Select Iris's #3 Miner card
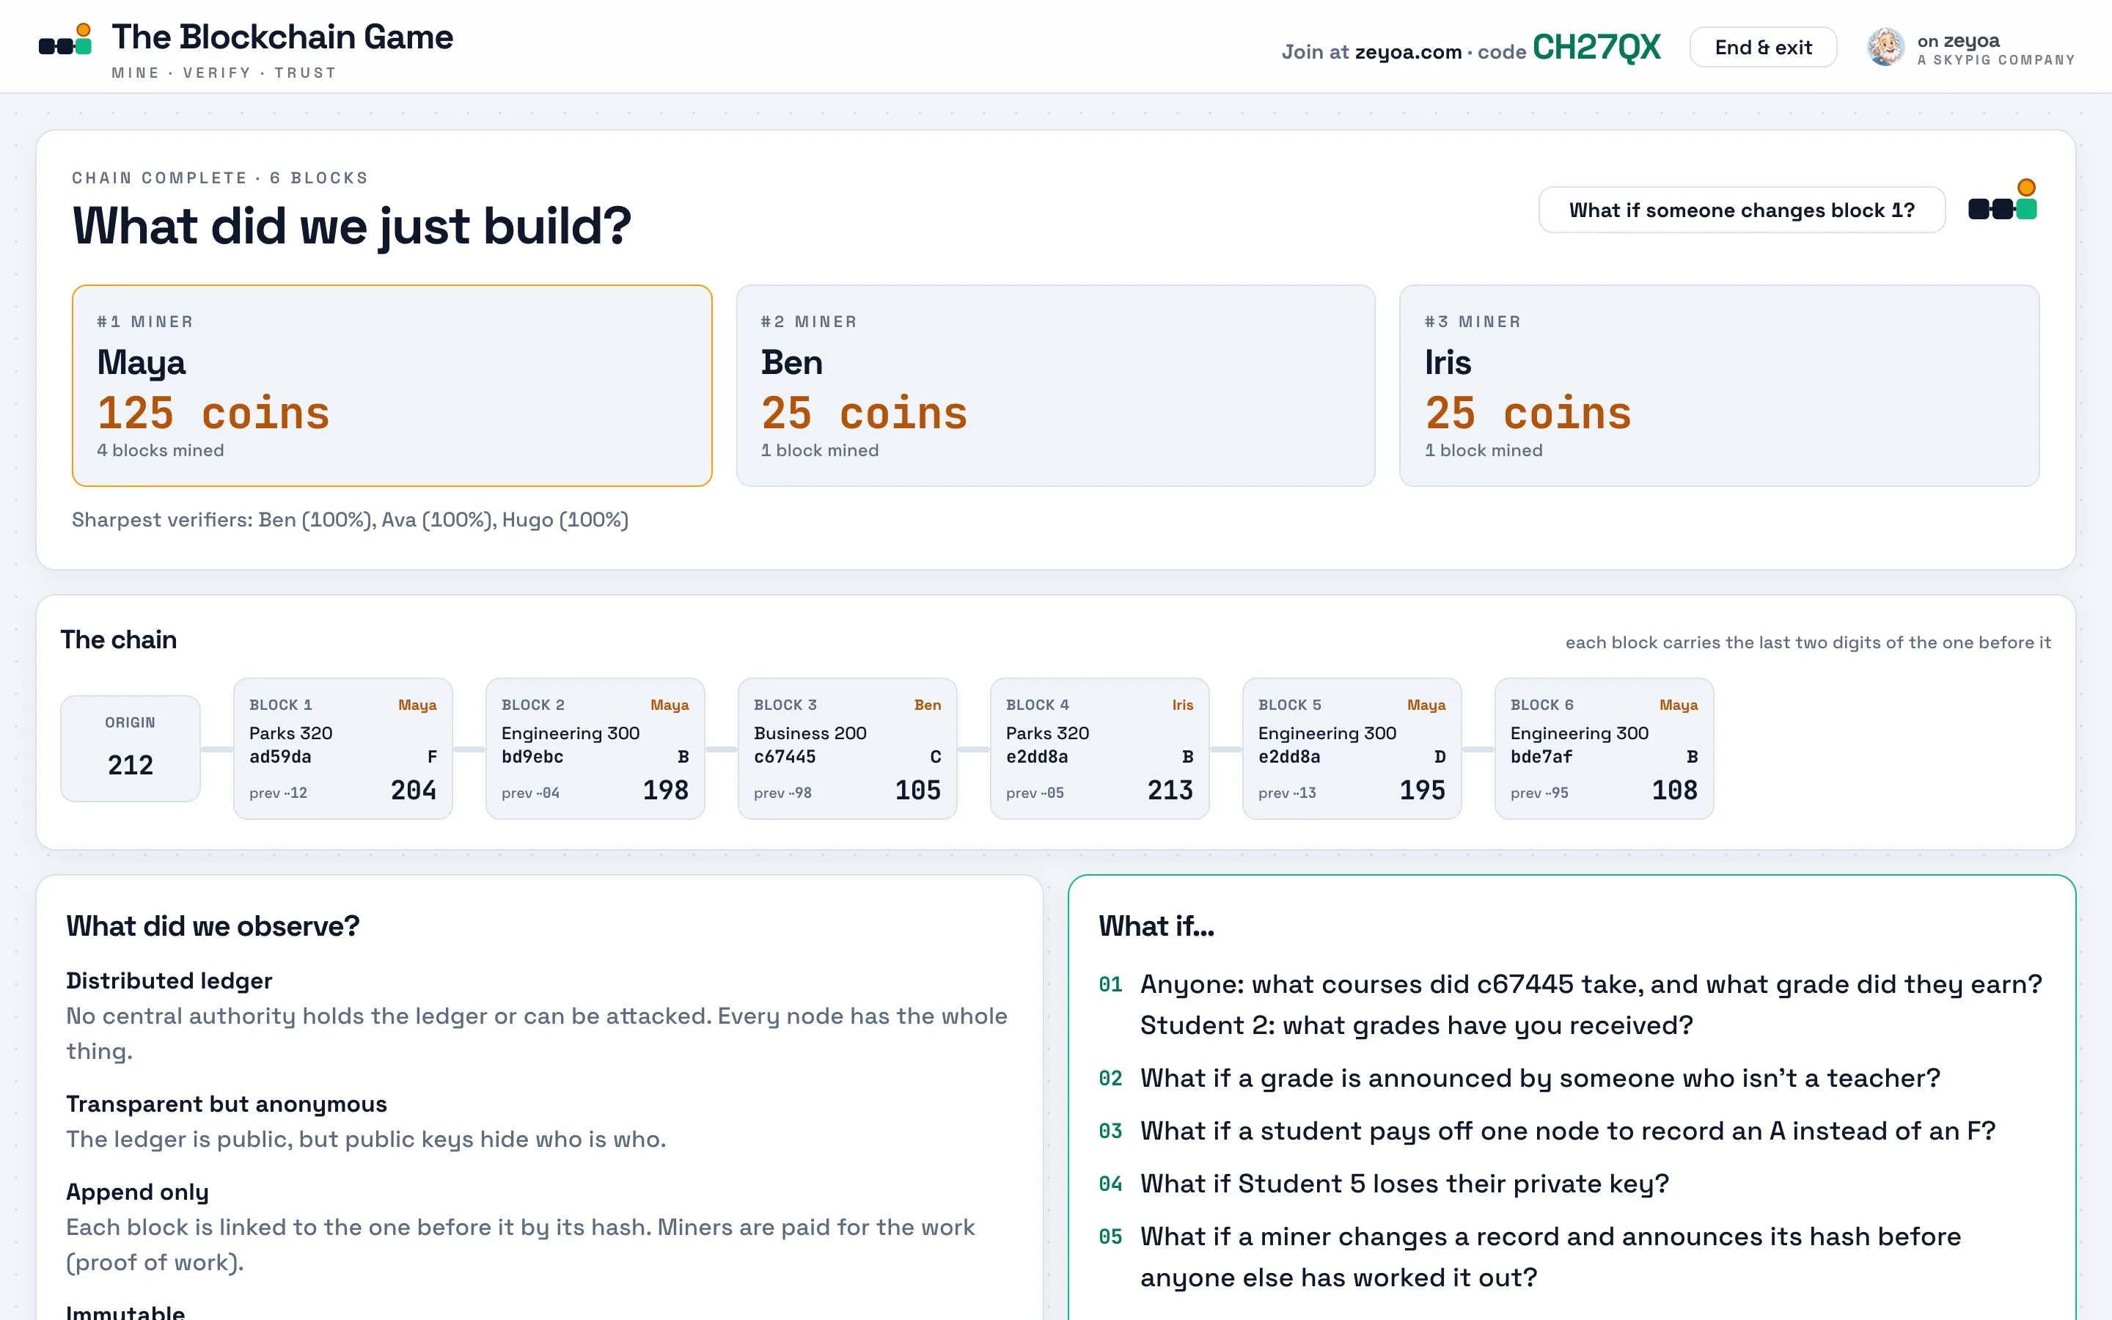2112x1320 pixels. point(1718,386)
